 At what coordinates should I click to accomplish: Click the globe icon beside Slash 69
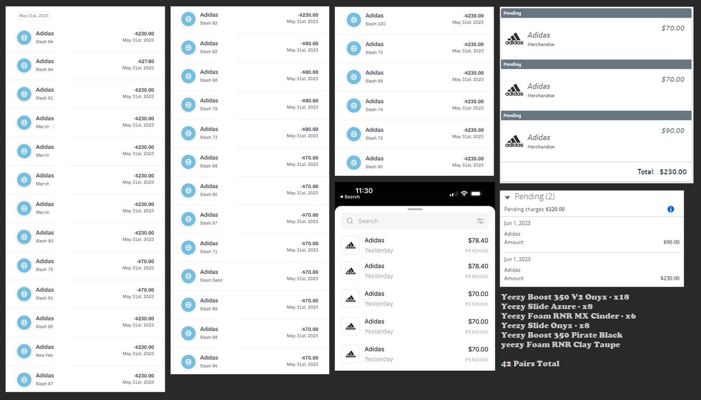coord(353,77)
